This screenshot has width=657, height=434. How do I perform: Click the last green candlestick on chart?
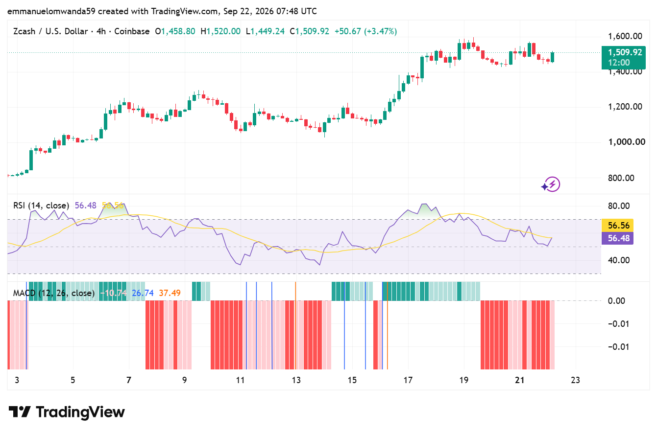tap(552, 57)
